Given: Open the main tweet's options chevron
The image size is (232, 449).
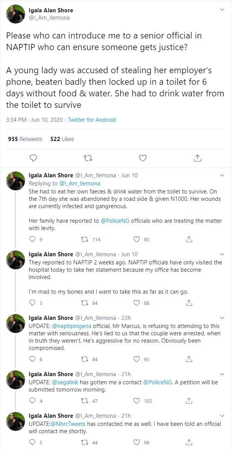Looking at the screenshot, I should (222, 9).
